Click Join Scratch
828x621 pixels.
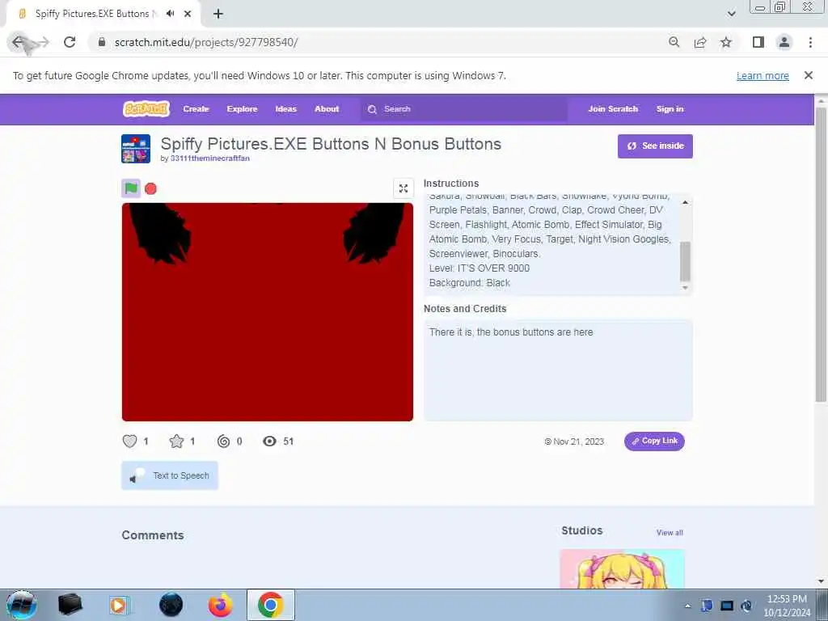click(x=613, y=109)
